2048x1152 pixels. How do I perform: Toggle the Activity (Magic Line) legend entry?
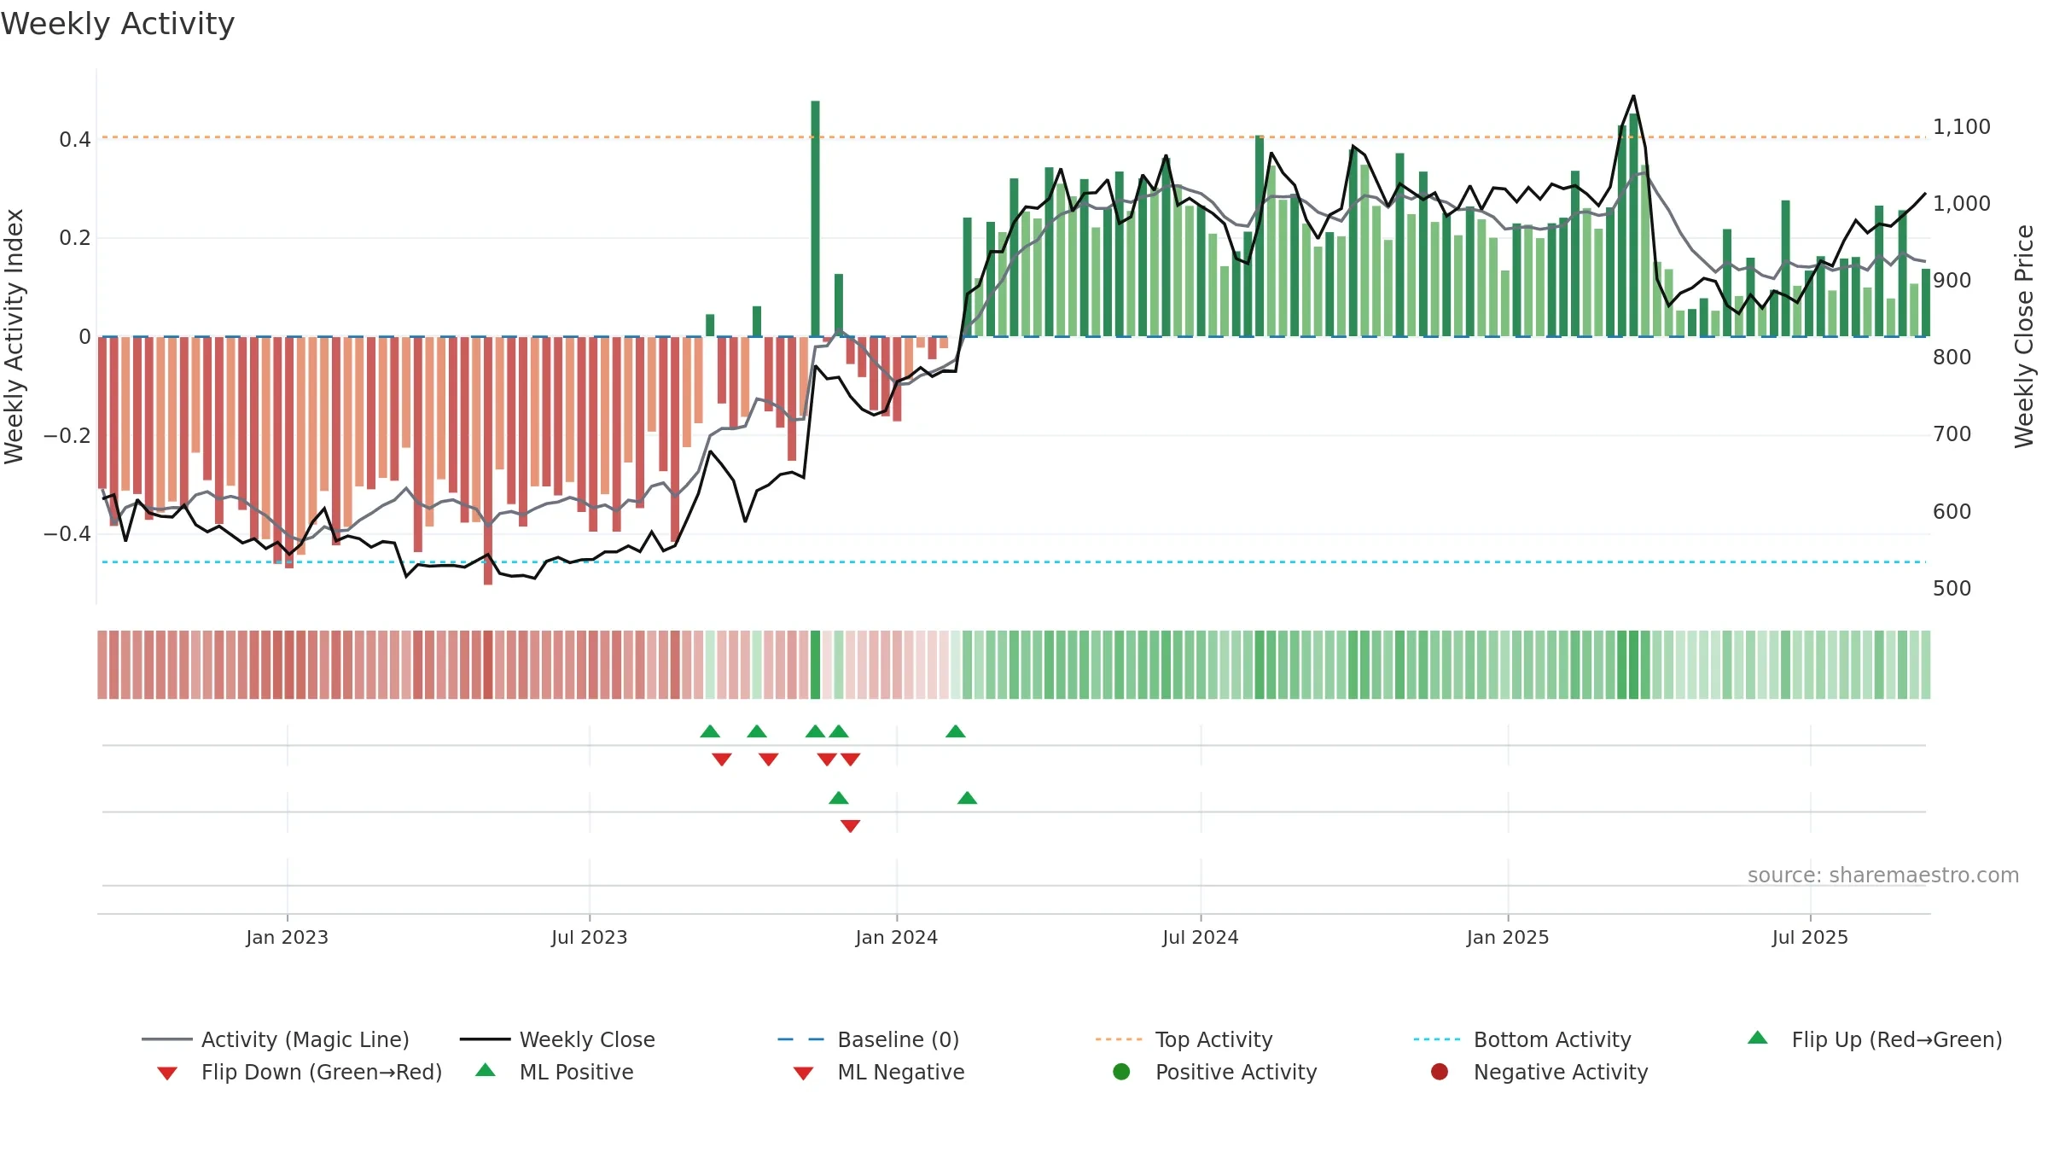coord(276,1039)
